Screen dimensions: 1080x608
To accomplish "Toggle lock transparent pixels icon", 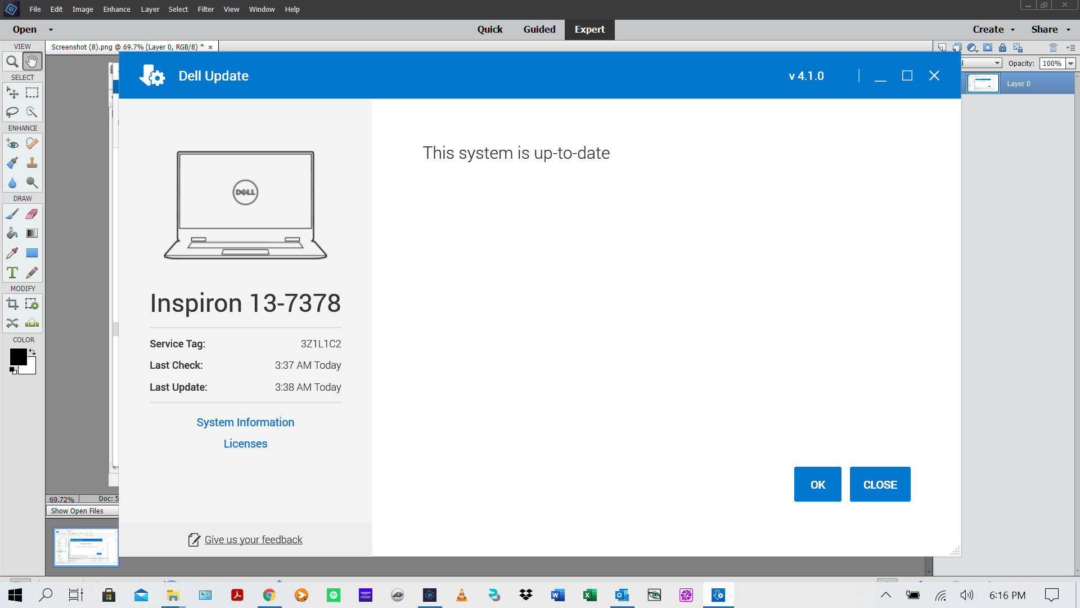I will tap(1018, 48).
